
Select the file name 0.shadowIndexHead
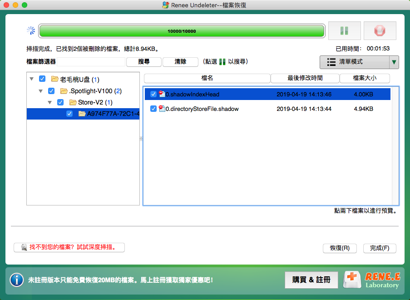pos(193,94)
